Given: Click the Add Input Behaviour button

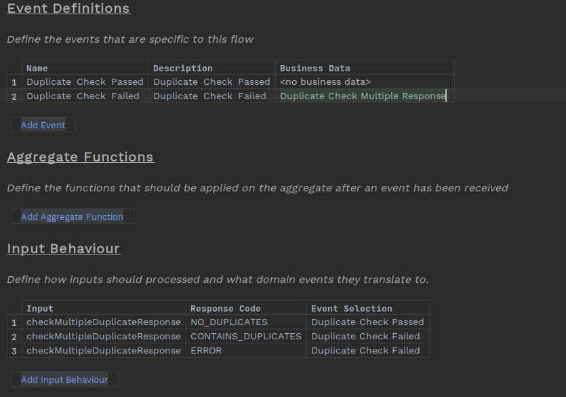Looking at the screenshot, I should pyautogui.click(x=64, y=379).
